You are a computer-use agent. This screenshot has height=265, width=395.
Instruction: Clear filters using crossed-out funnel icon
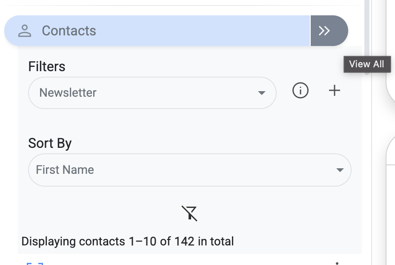tap(189, 213)
